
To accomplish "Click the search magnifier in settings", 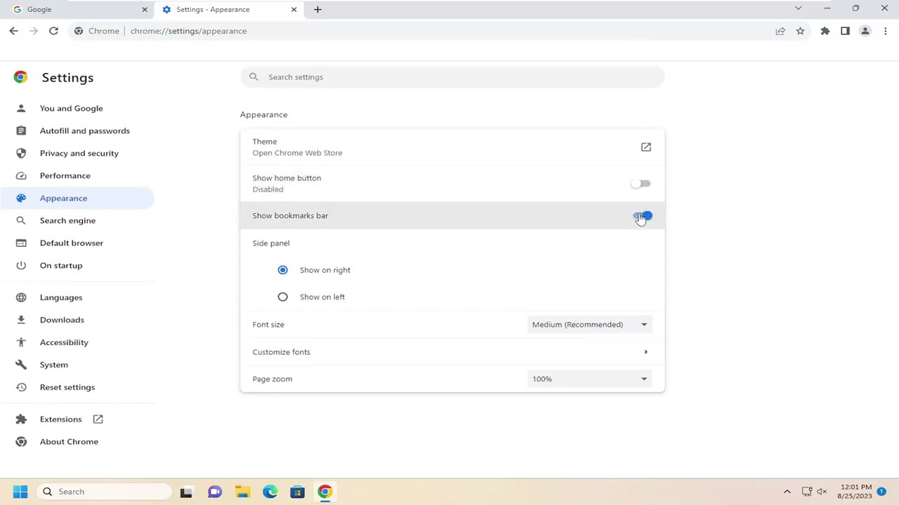I will (x=254, y=77).
